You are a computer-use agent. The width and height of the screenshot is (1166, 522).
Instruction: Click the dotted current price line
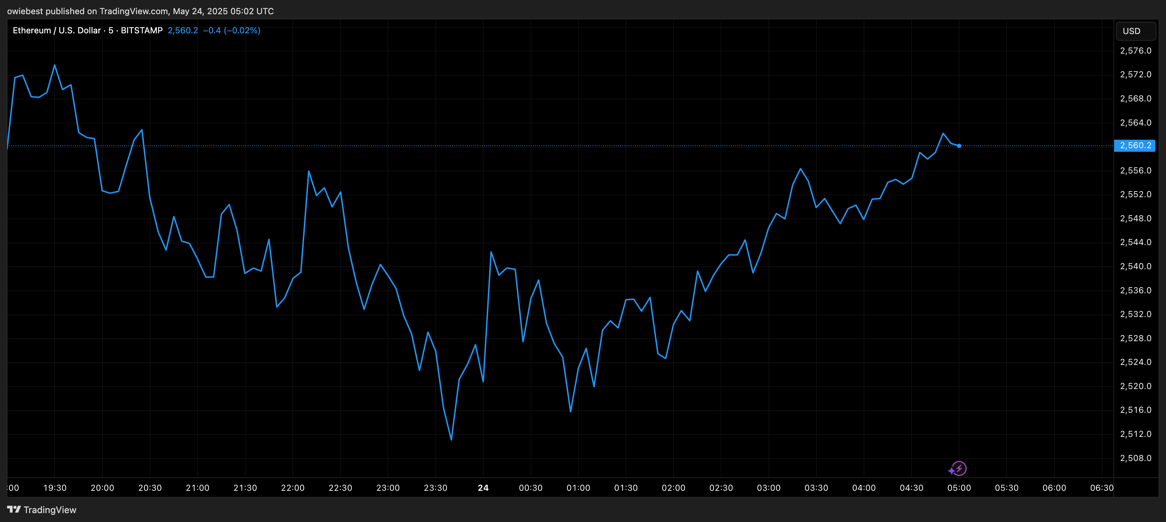679,146
